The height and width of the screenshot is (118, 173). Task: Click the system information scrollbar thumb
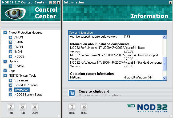[x=164, y=64]
